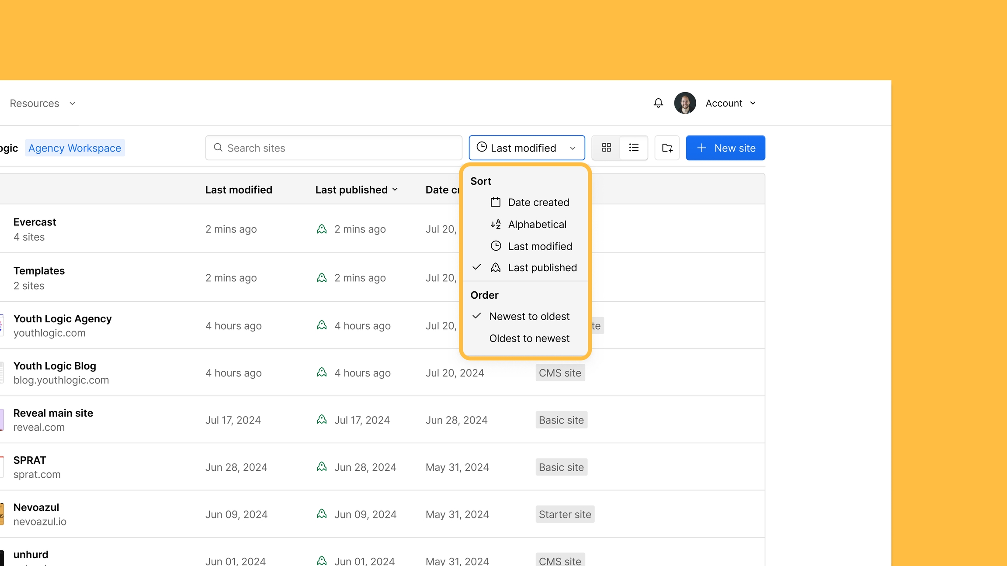Expand the Account menu
Image resolution: width=1007 pixels, height=566 pixels.
730,103
